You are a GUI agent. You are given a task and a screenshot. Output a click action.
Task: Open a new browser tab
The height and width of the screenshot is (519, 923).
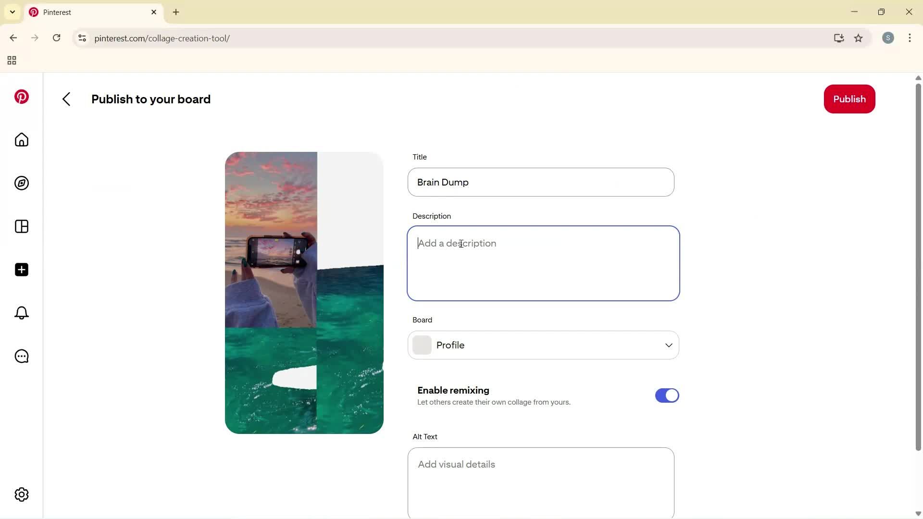(176, 12)
